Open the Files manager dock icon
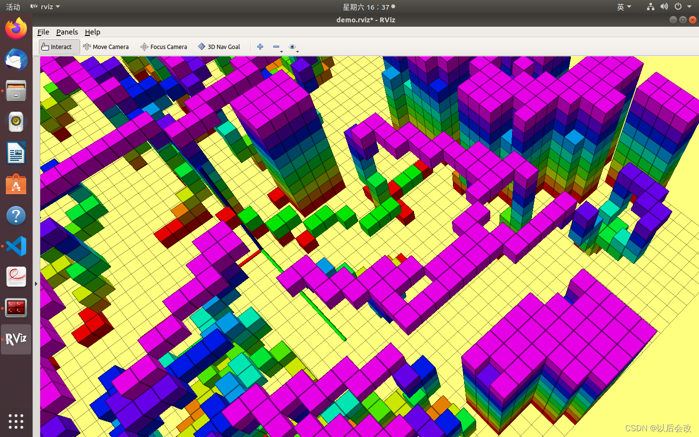The image size is (699, 437). tap(16, 91)
